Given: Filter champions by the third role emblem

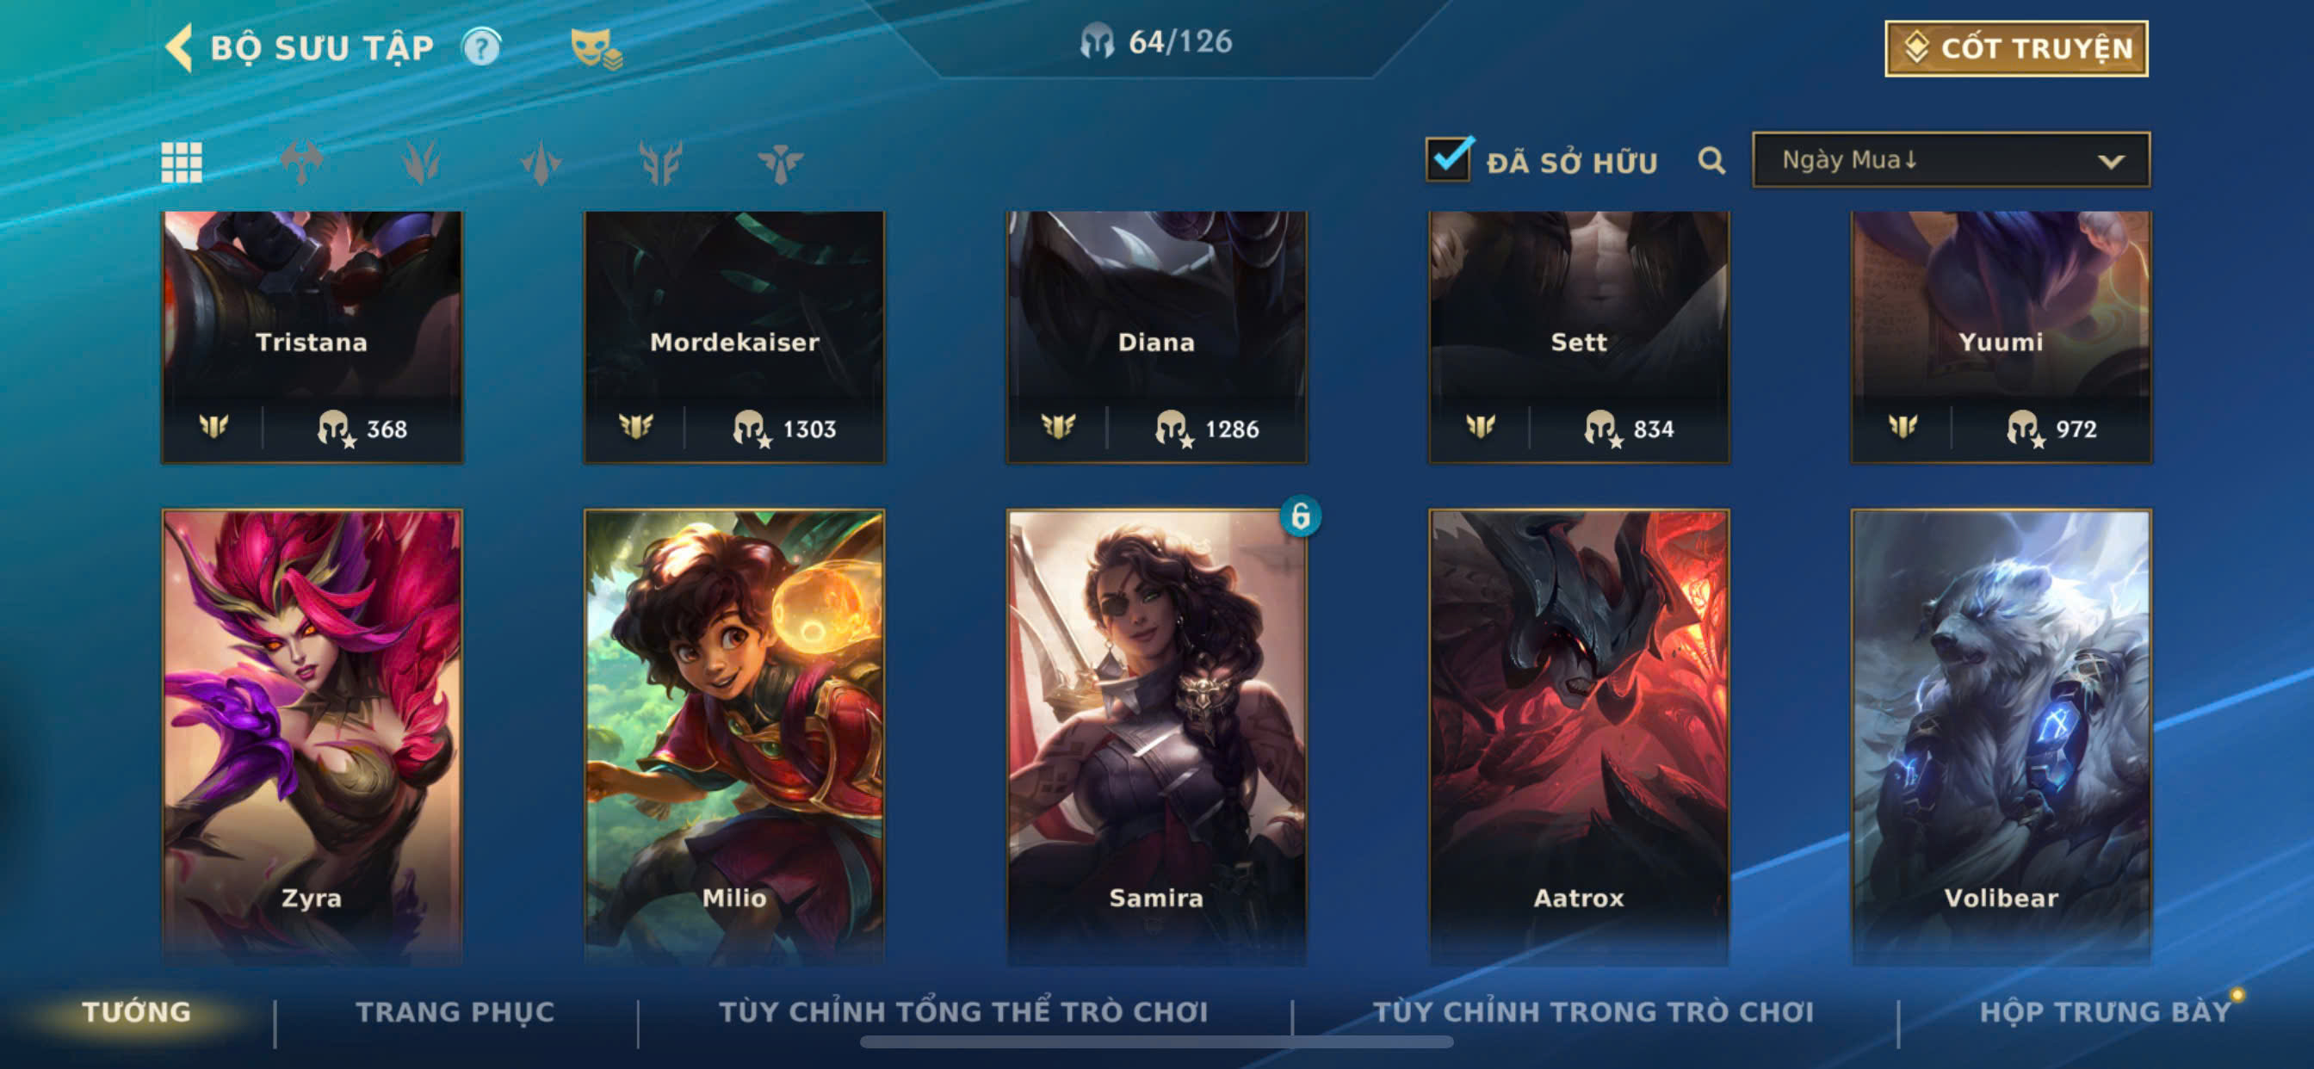Looking at the screenshot, I should (541, 163).
